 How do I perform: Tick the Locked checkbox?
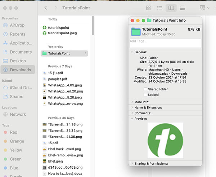145,95
